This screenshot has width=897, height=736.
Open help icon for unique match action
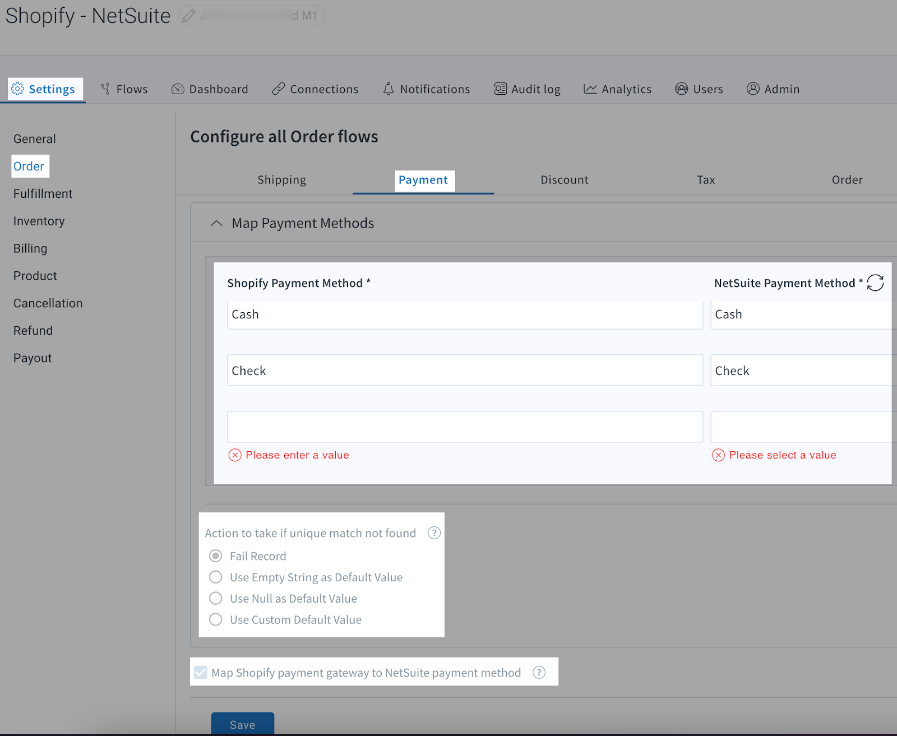[434, 533]
